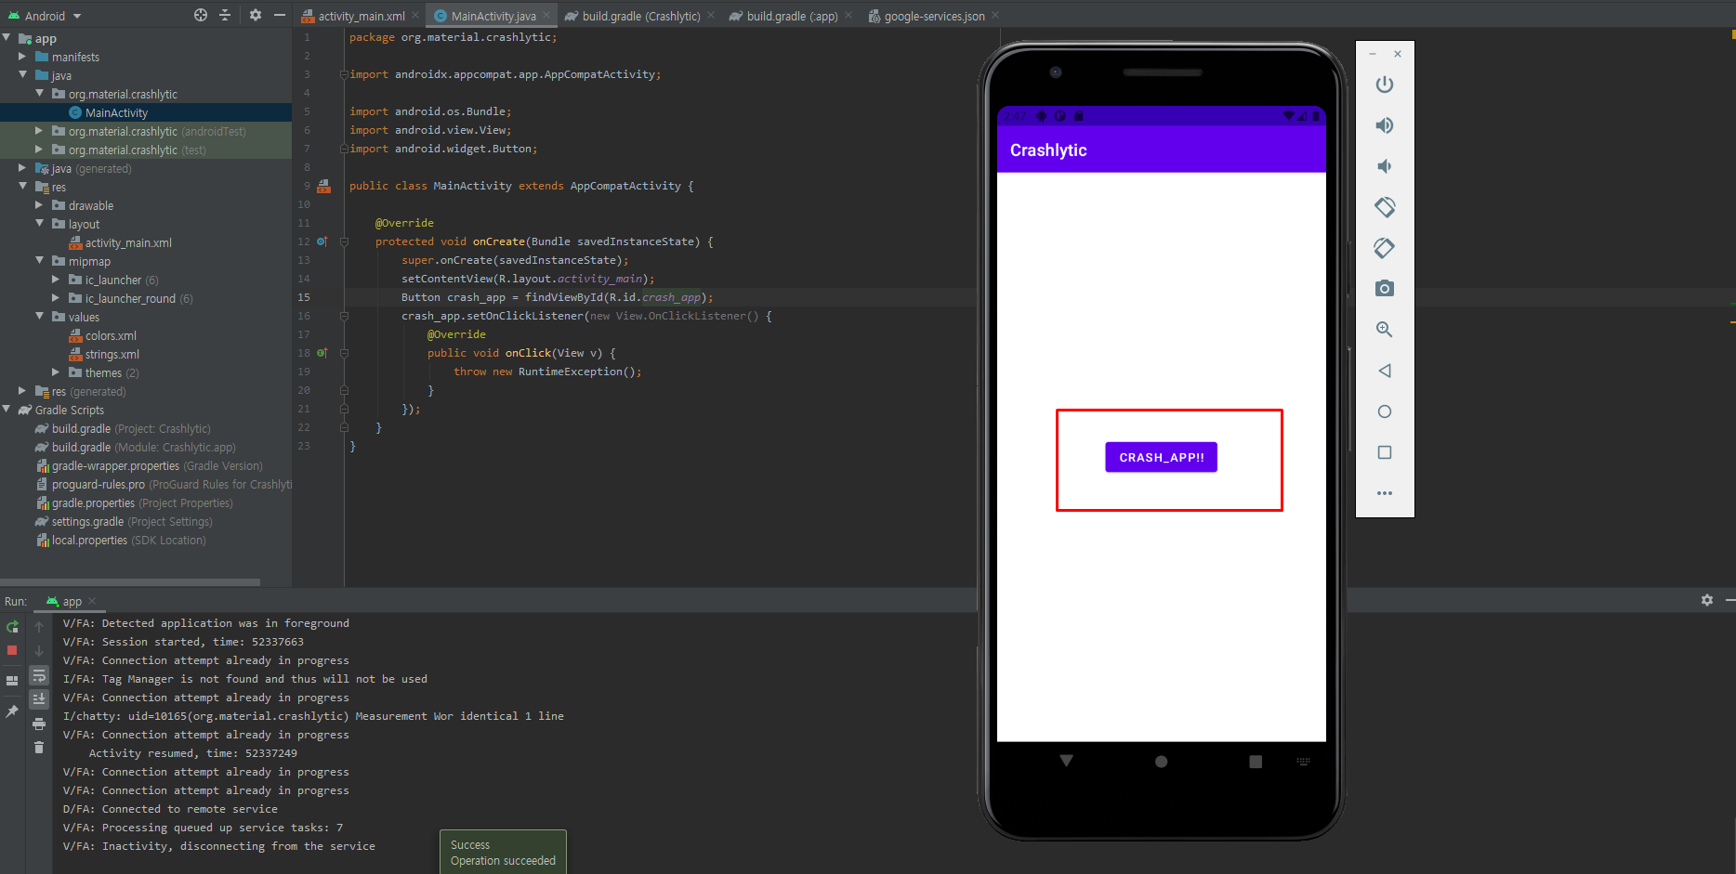Tap phone's on-screen back navigation button
1736x874 pixels.
coord(1067,761)
